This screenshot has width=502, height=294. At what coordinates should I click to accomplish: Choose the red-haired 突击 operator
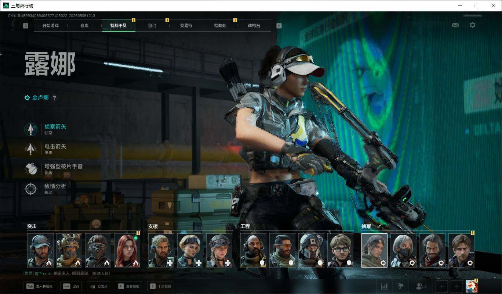(127, 250)
